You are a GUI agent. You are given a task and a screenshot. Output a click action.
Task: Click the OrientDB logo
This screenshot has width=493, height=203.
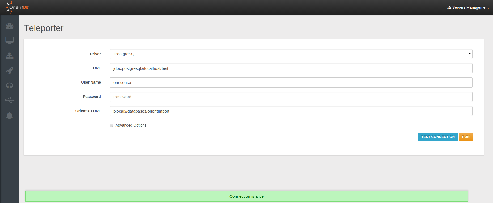17,7
